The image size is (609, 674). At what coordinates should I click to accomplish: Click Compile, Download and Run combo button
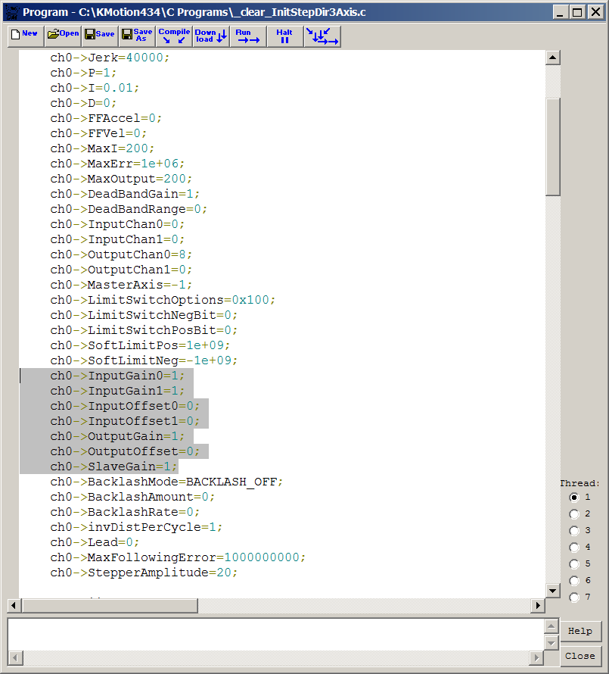pyautogui.click(x=322, y=36)
